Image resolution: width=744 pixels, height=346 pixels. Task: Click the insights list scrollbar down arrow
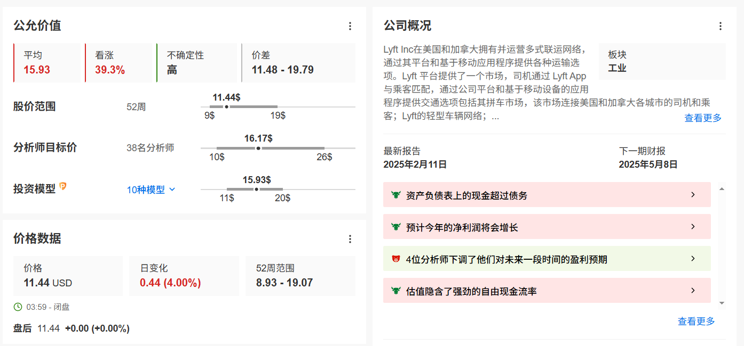pos(722,303)
